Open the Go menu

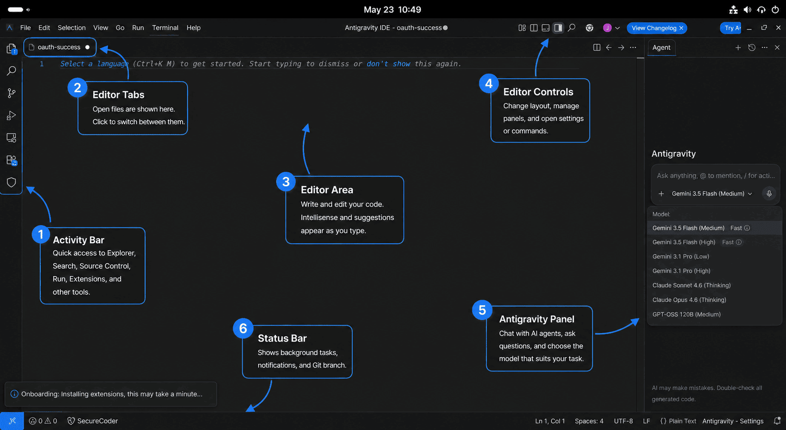tap(120, 28)
